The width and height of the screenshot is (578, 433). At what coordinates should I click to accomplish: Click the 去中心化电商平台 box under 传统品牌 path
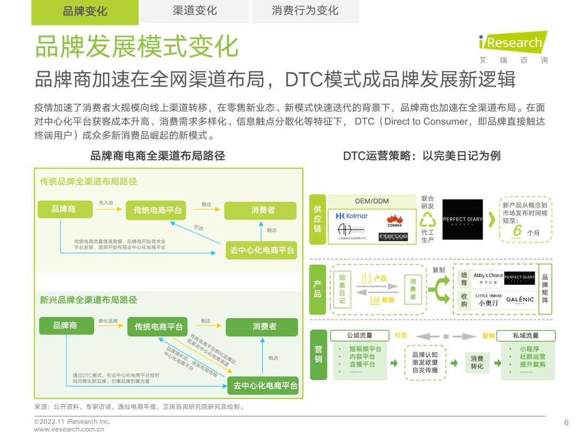tap(262, 250)
